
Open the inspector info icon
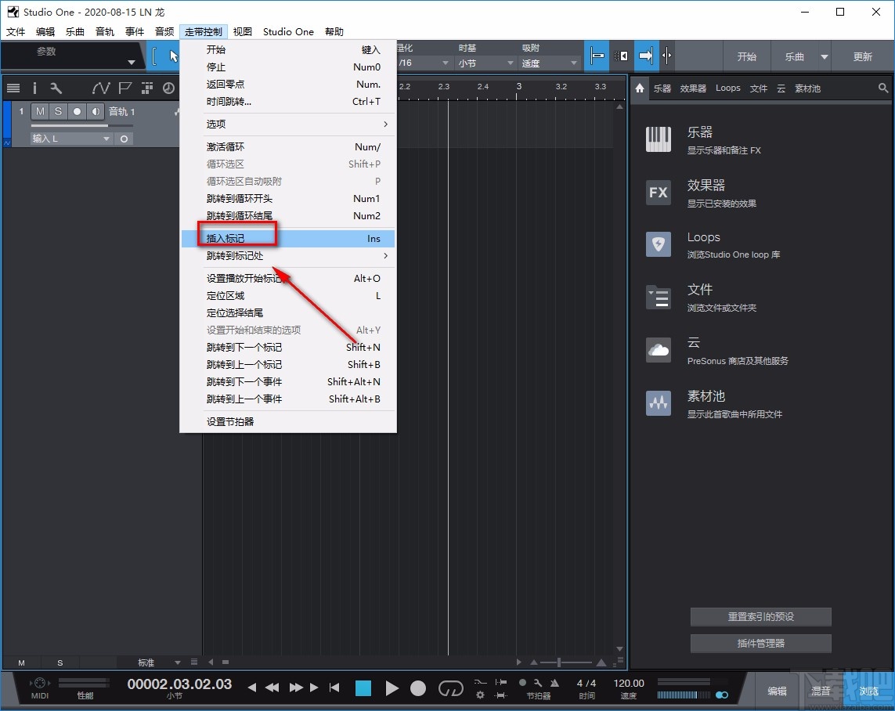tap(34, 88)
